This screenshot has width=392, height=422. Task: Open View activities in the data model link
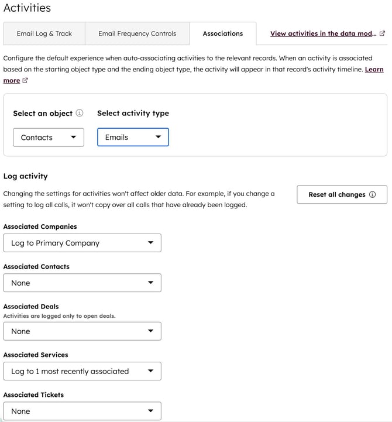coord(321,34)
